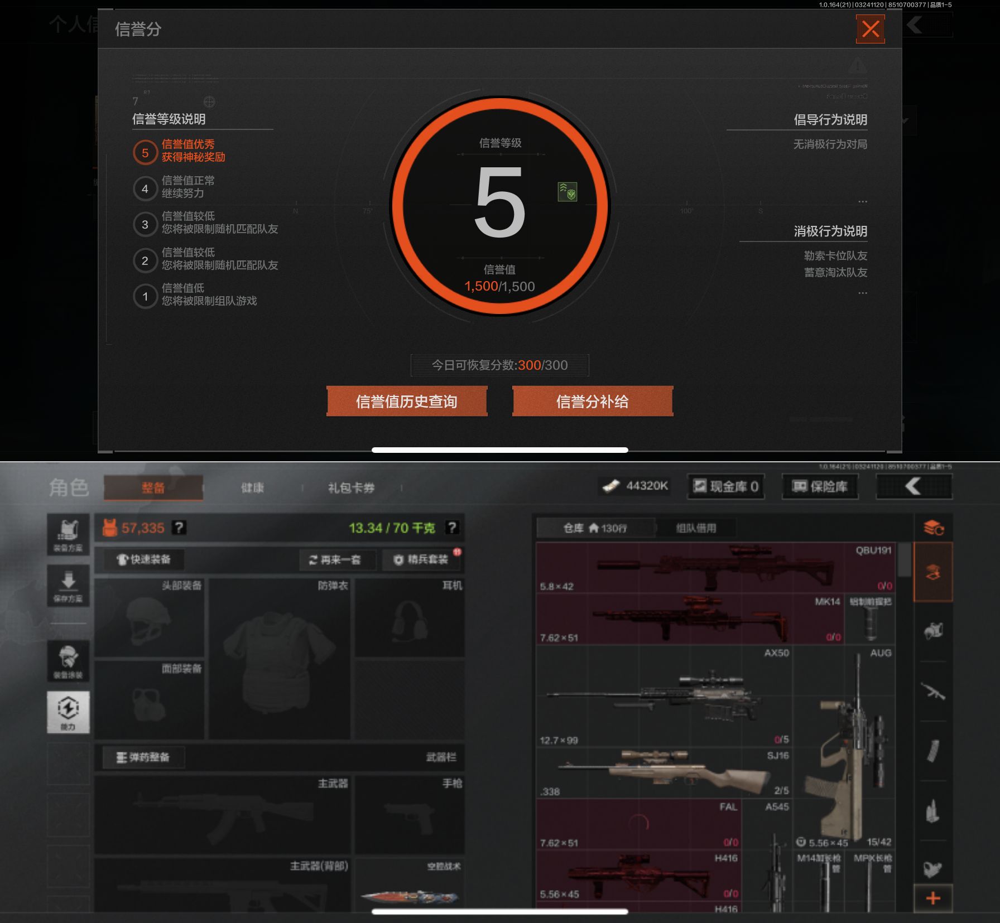Expand the ellipsis under 消极行为说明
This screenshot has width=1000, height=923.
862,293
